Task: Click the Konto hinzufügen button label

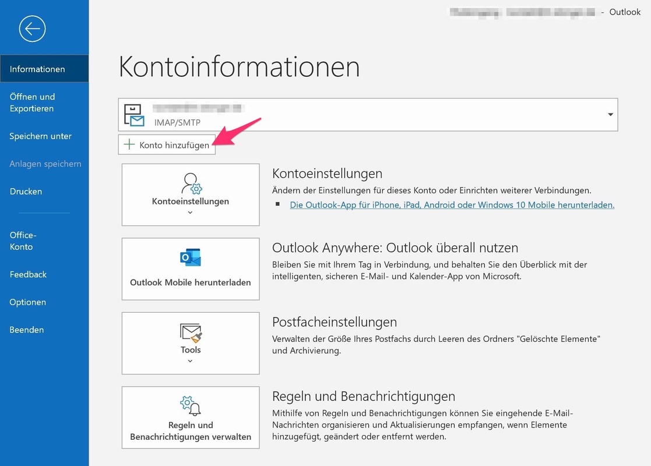Action: point(174,145)
